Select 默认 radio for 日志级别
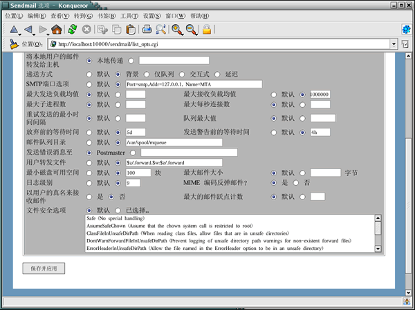The image size is (415, 310). coord(89,183)
